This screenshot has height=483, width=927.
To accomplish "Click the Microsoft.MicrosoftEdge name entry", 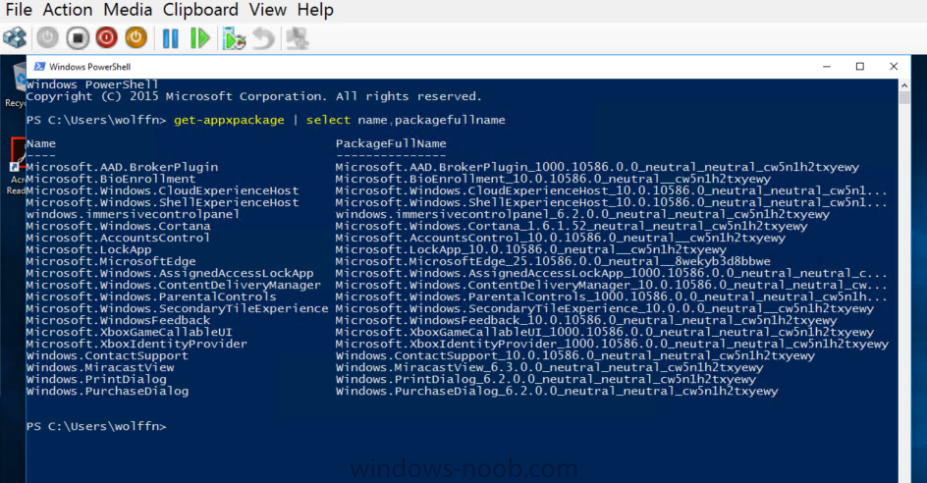I will (111, 261).
